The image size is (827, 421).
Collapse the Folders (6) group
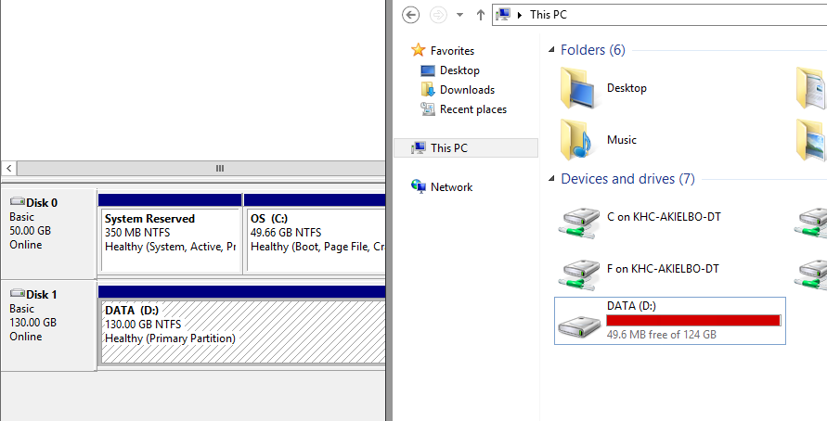pyautogui.click(x=551, y=49)
